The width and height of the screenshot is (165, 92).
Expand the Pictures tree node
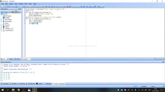1,25
